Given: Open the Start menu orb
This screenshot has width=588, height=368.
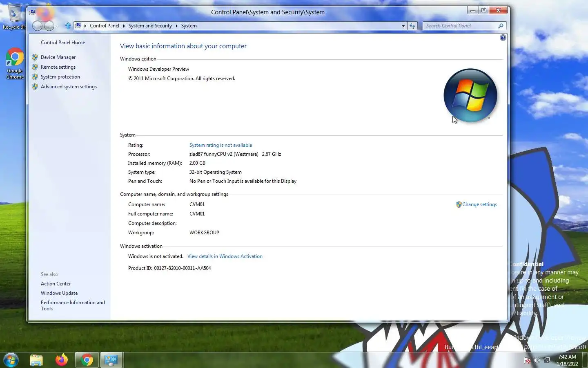Looking at the screenshot, I should click(x=11, y=360).
